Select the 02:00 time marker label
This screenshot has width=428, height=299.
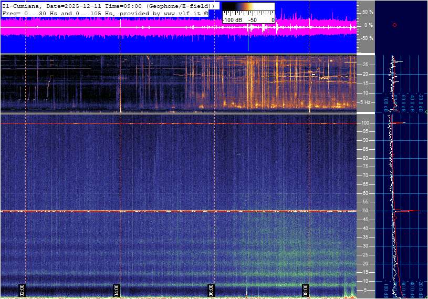click(x=22, y=290)
